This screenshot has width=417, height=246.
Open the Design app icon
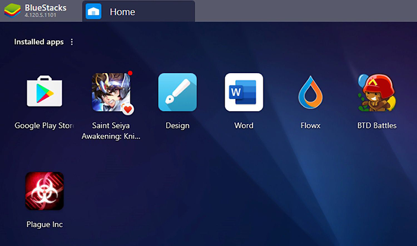(x=178, y=93)
